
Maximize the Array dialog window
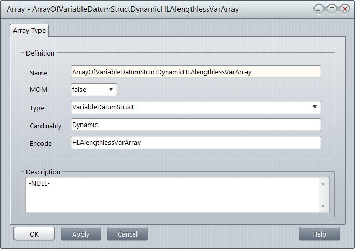coord(332,9)
